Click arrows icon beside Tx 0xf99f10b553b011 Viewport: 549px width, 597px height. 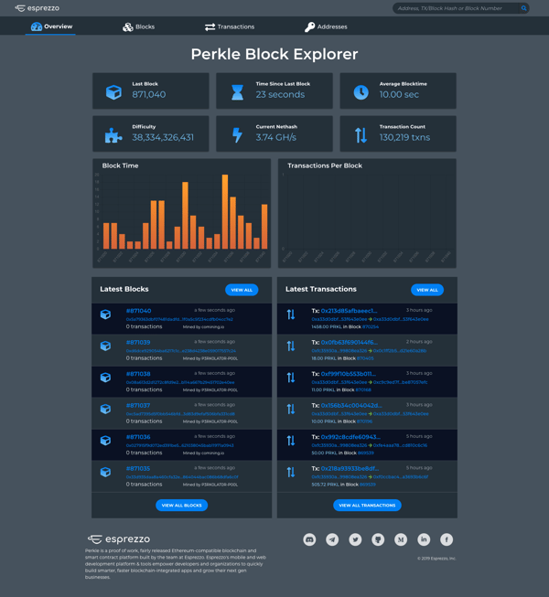(x=291, y=378)
